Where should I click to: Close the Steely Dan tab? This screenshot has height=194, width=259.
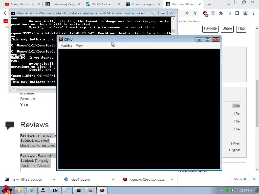[39, 4]
